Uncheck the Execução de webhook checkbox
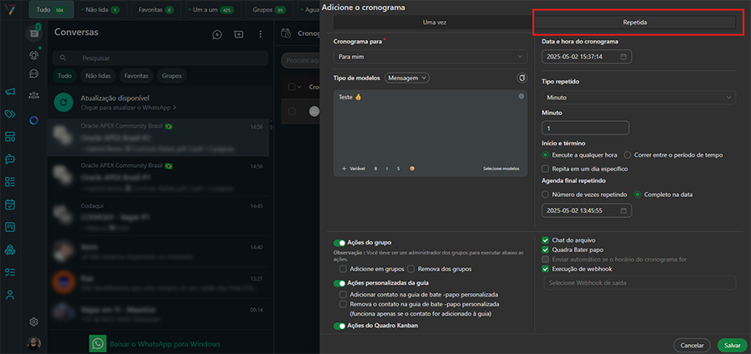The height and width of the screenshot is (354, 751). [x=546, y=269]
